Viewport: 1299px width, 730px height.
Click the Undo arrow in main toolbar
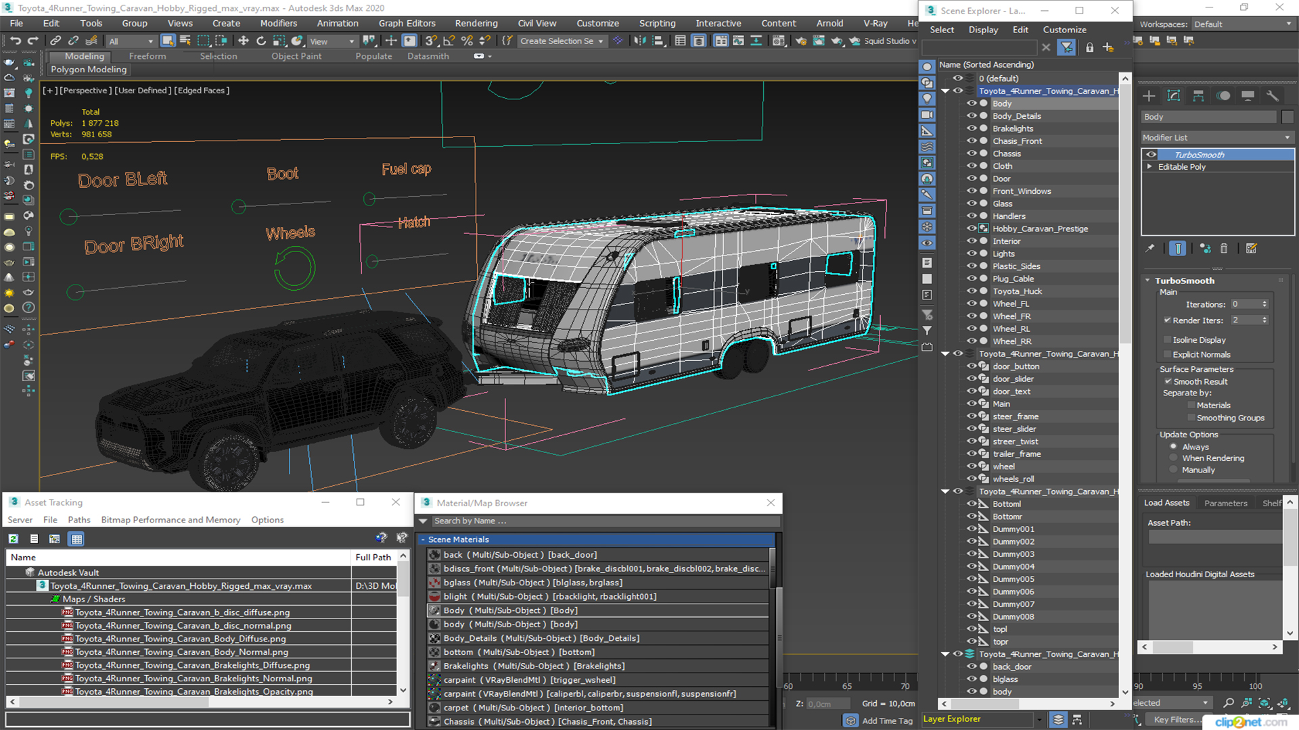(15, 41)
